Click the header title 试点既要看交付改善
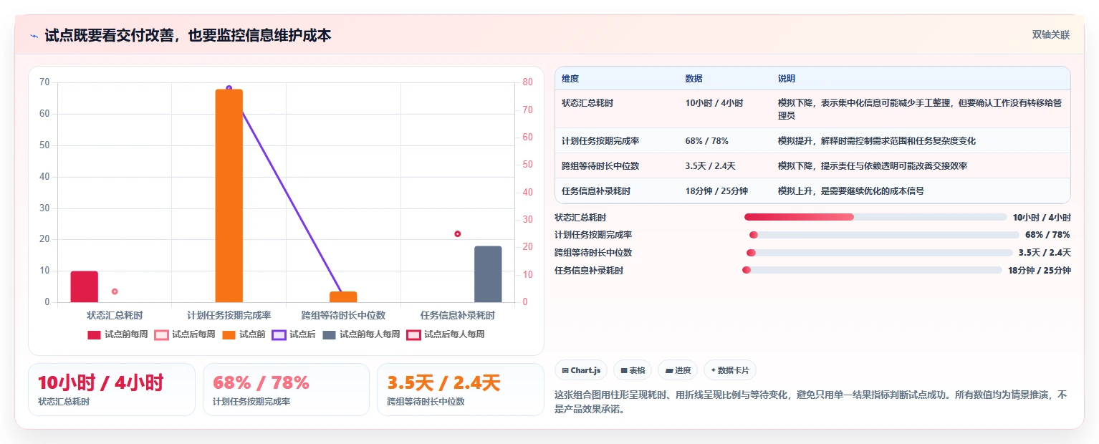 pos(188,35)
